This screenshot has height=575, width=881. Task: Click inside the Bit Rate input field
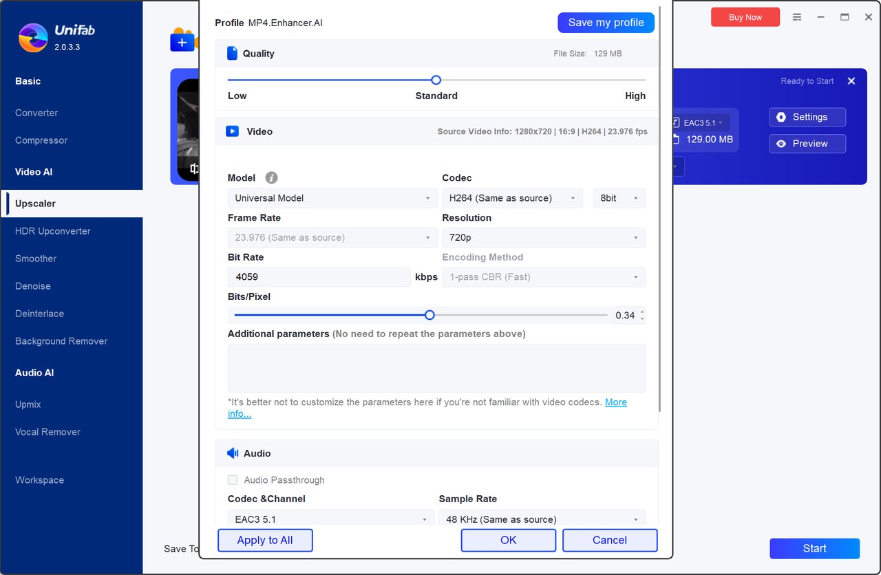point(318,276)
